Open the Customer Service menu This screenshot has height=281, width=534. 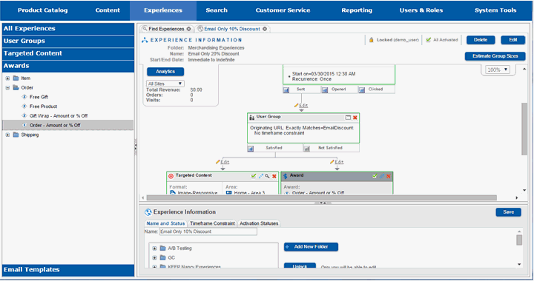tap(283, 10)
